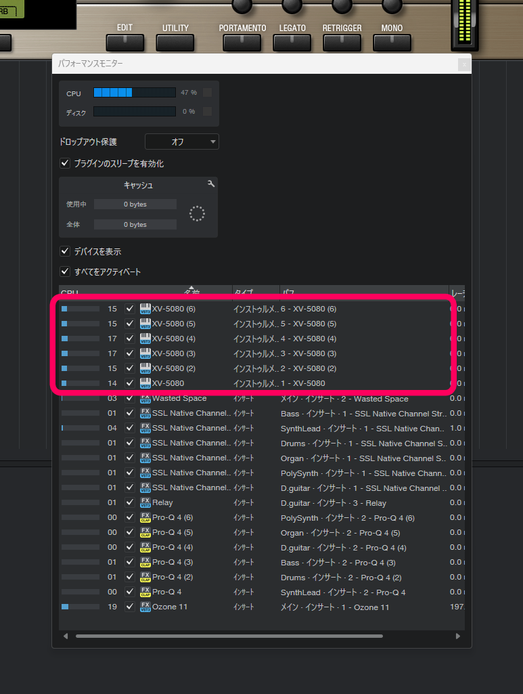Image resolution: width=523 pixels, height=694 pixels.
Task: Click the XV-5080 (6) instrument icon
Action: click(x=145, y=309)
